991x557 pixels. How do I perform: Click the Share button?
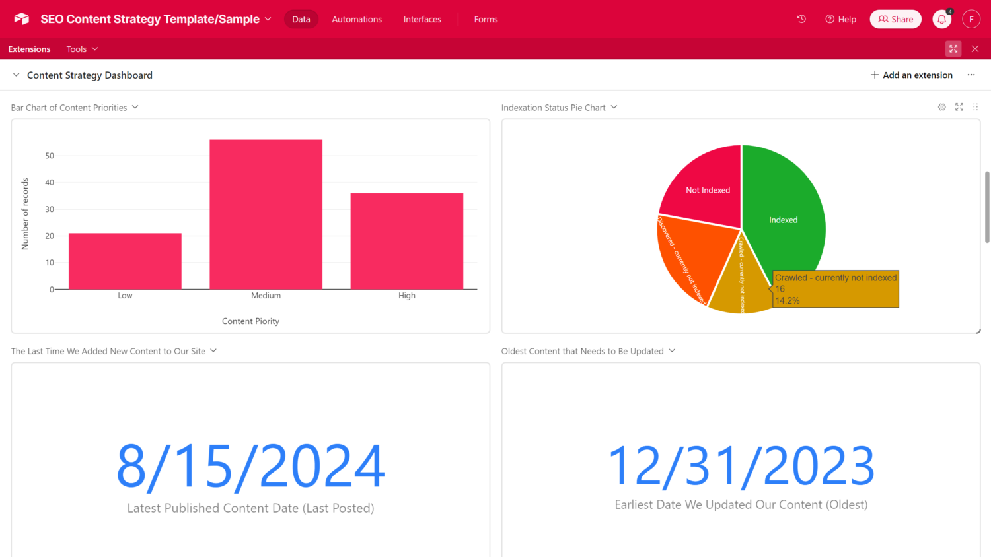(895, 19)
